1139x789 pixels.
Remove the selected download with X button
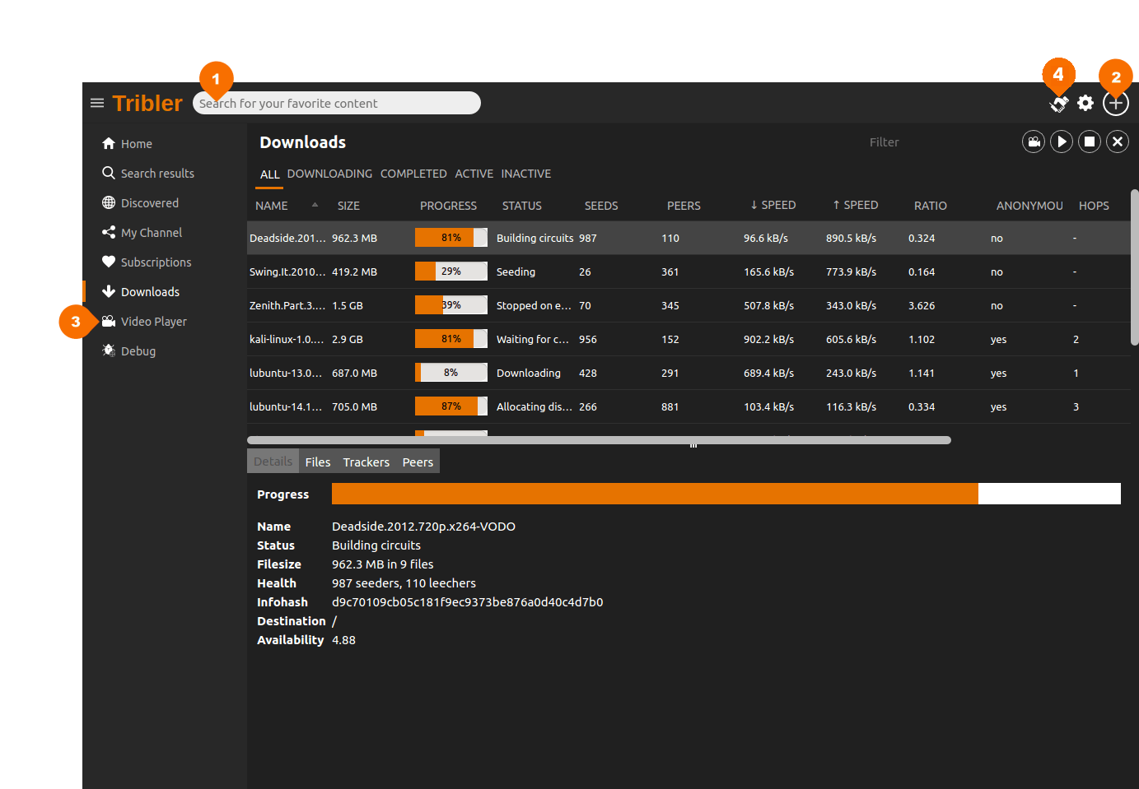[1118, 142]
